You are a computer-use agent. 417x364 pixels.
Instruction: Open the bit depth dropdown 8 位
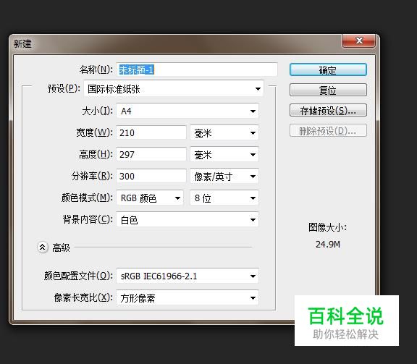coord(224,198)
